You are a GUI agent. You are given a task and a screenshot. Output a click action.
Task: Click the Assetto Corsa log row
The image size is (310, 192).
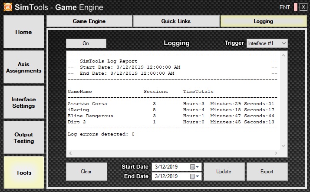[171, 104]
